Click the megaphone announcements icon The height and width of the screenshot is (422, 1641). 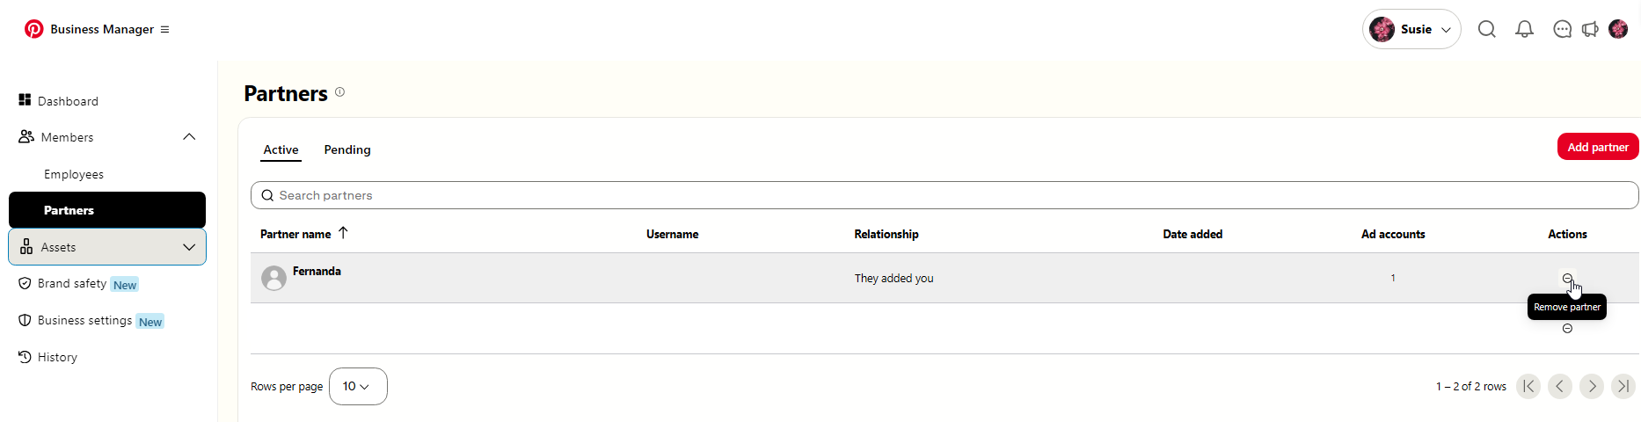(x=1590, y=29)
